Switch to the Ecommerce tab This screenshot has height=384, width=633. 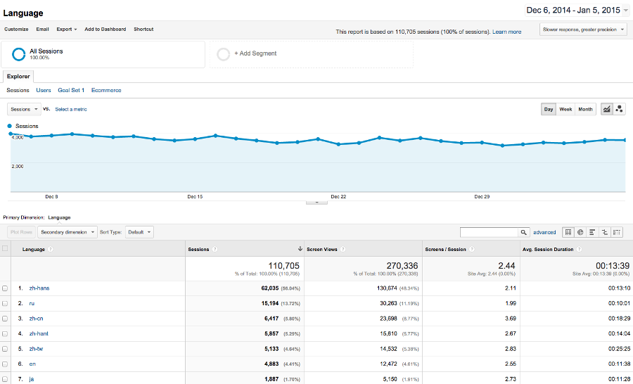coord(106,90)
